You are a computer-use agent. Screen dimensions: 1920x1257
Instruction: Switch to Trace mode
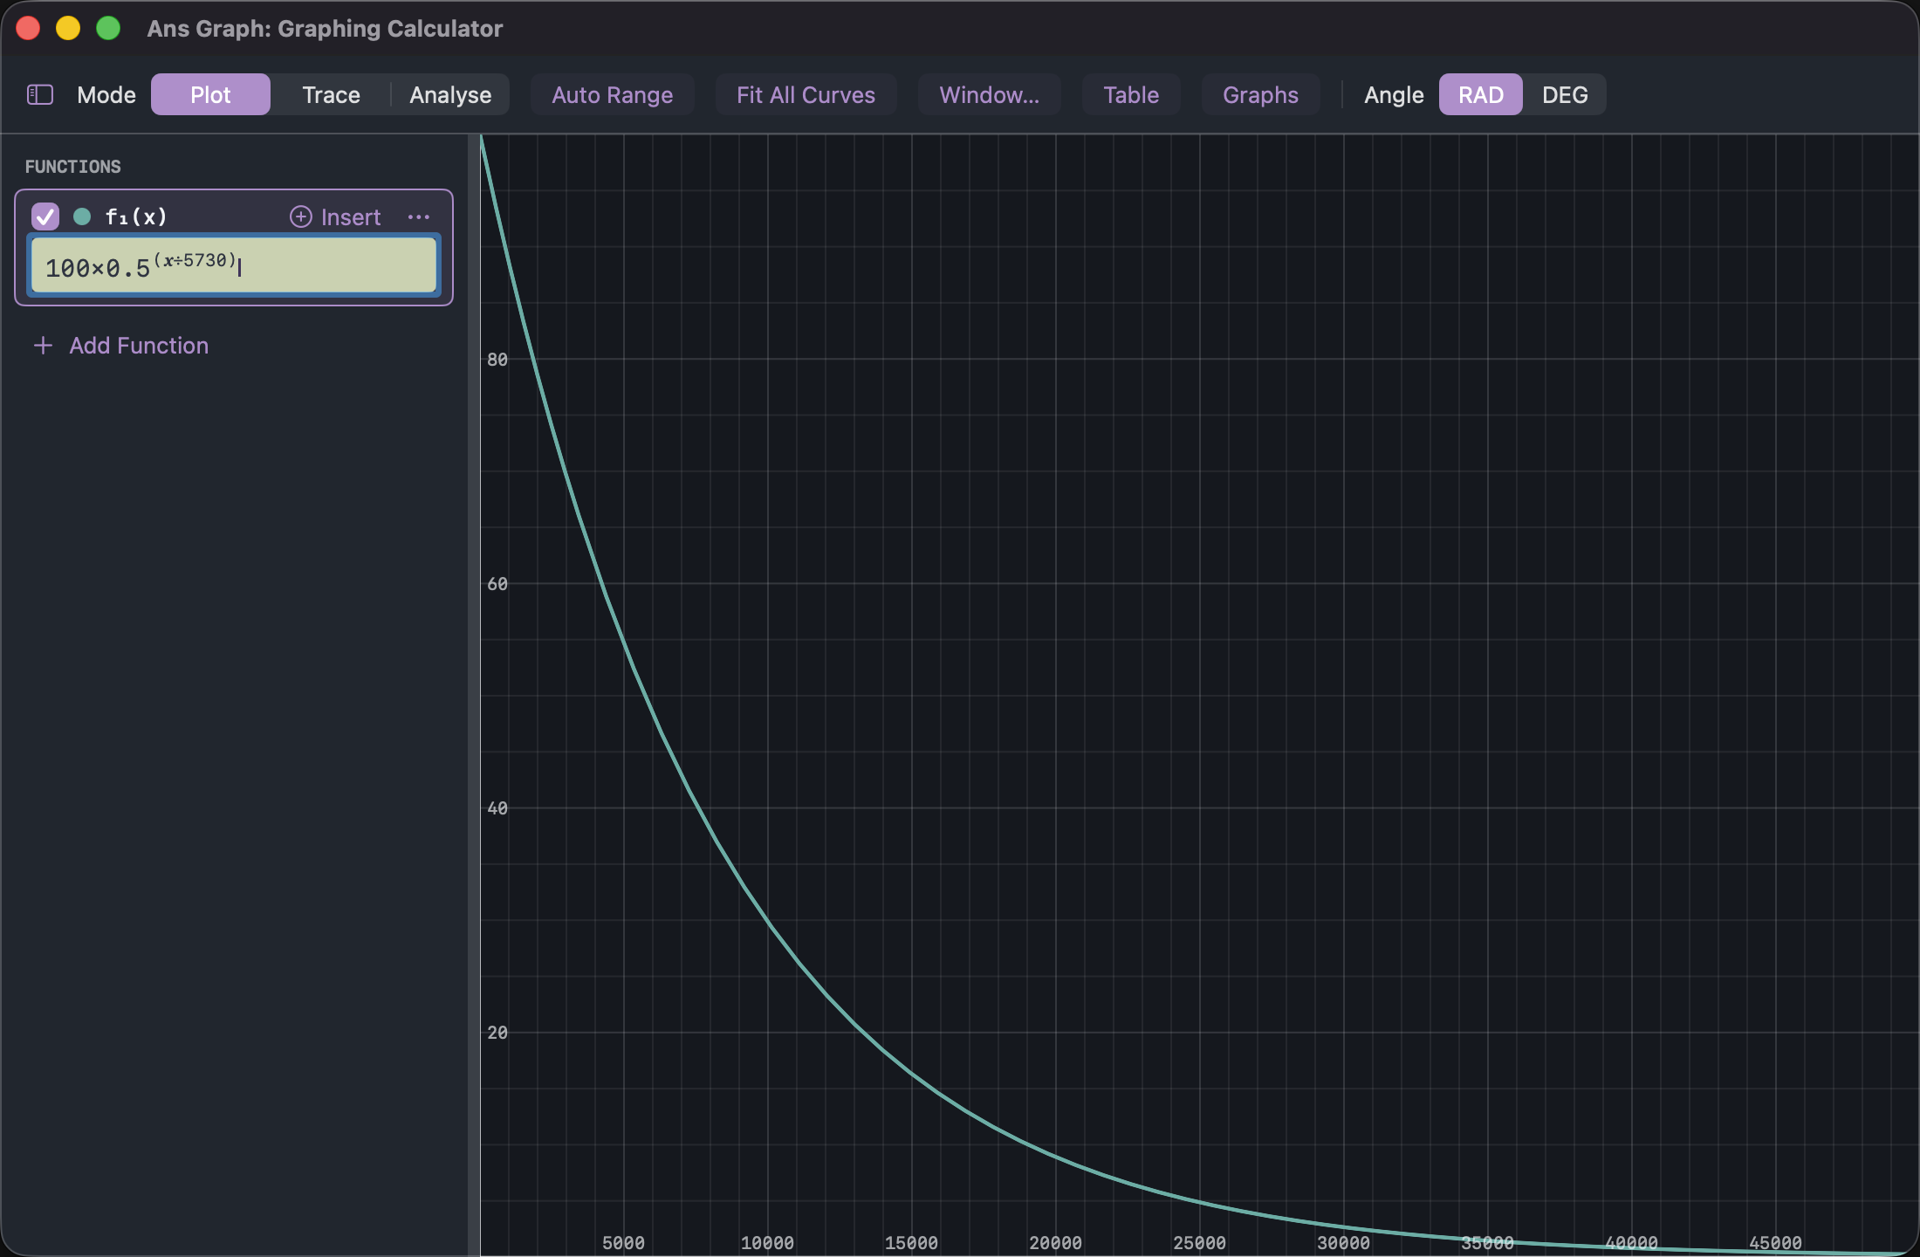click(x=331, y=94)
